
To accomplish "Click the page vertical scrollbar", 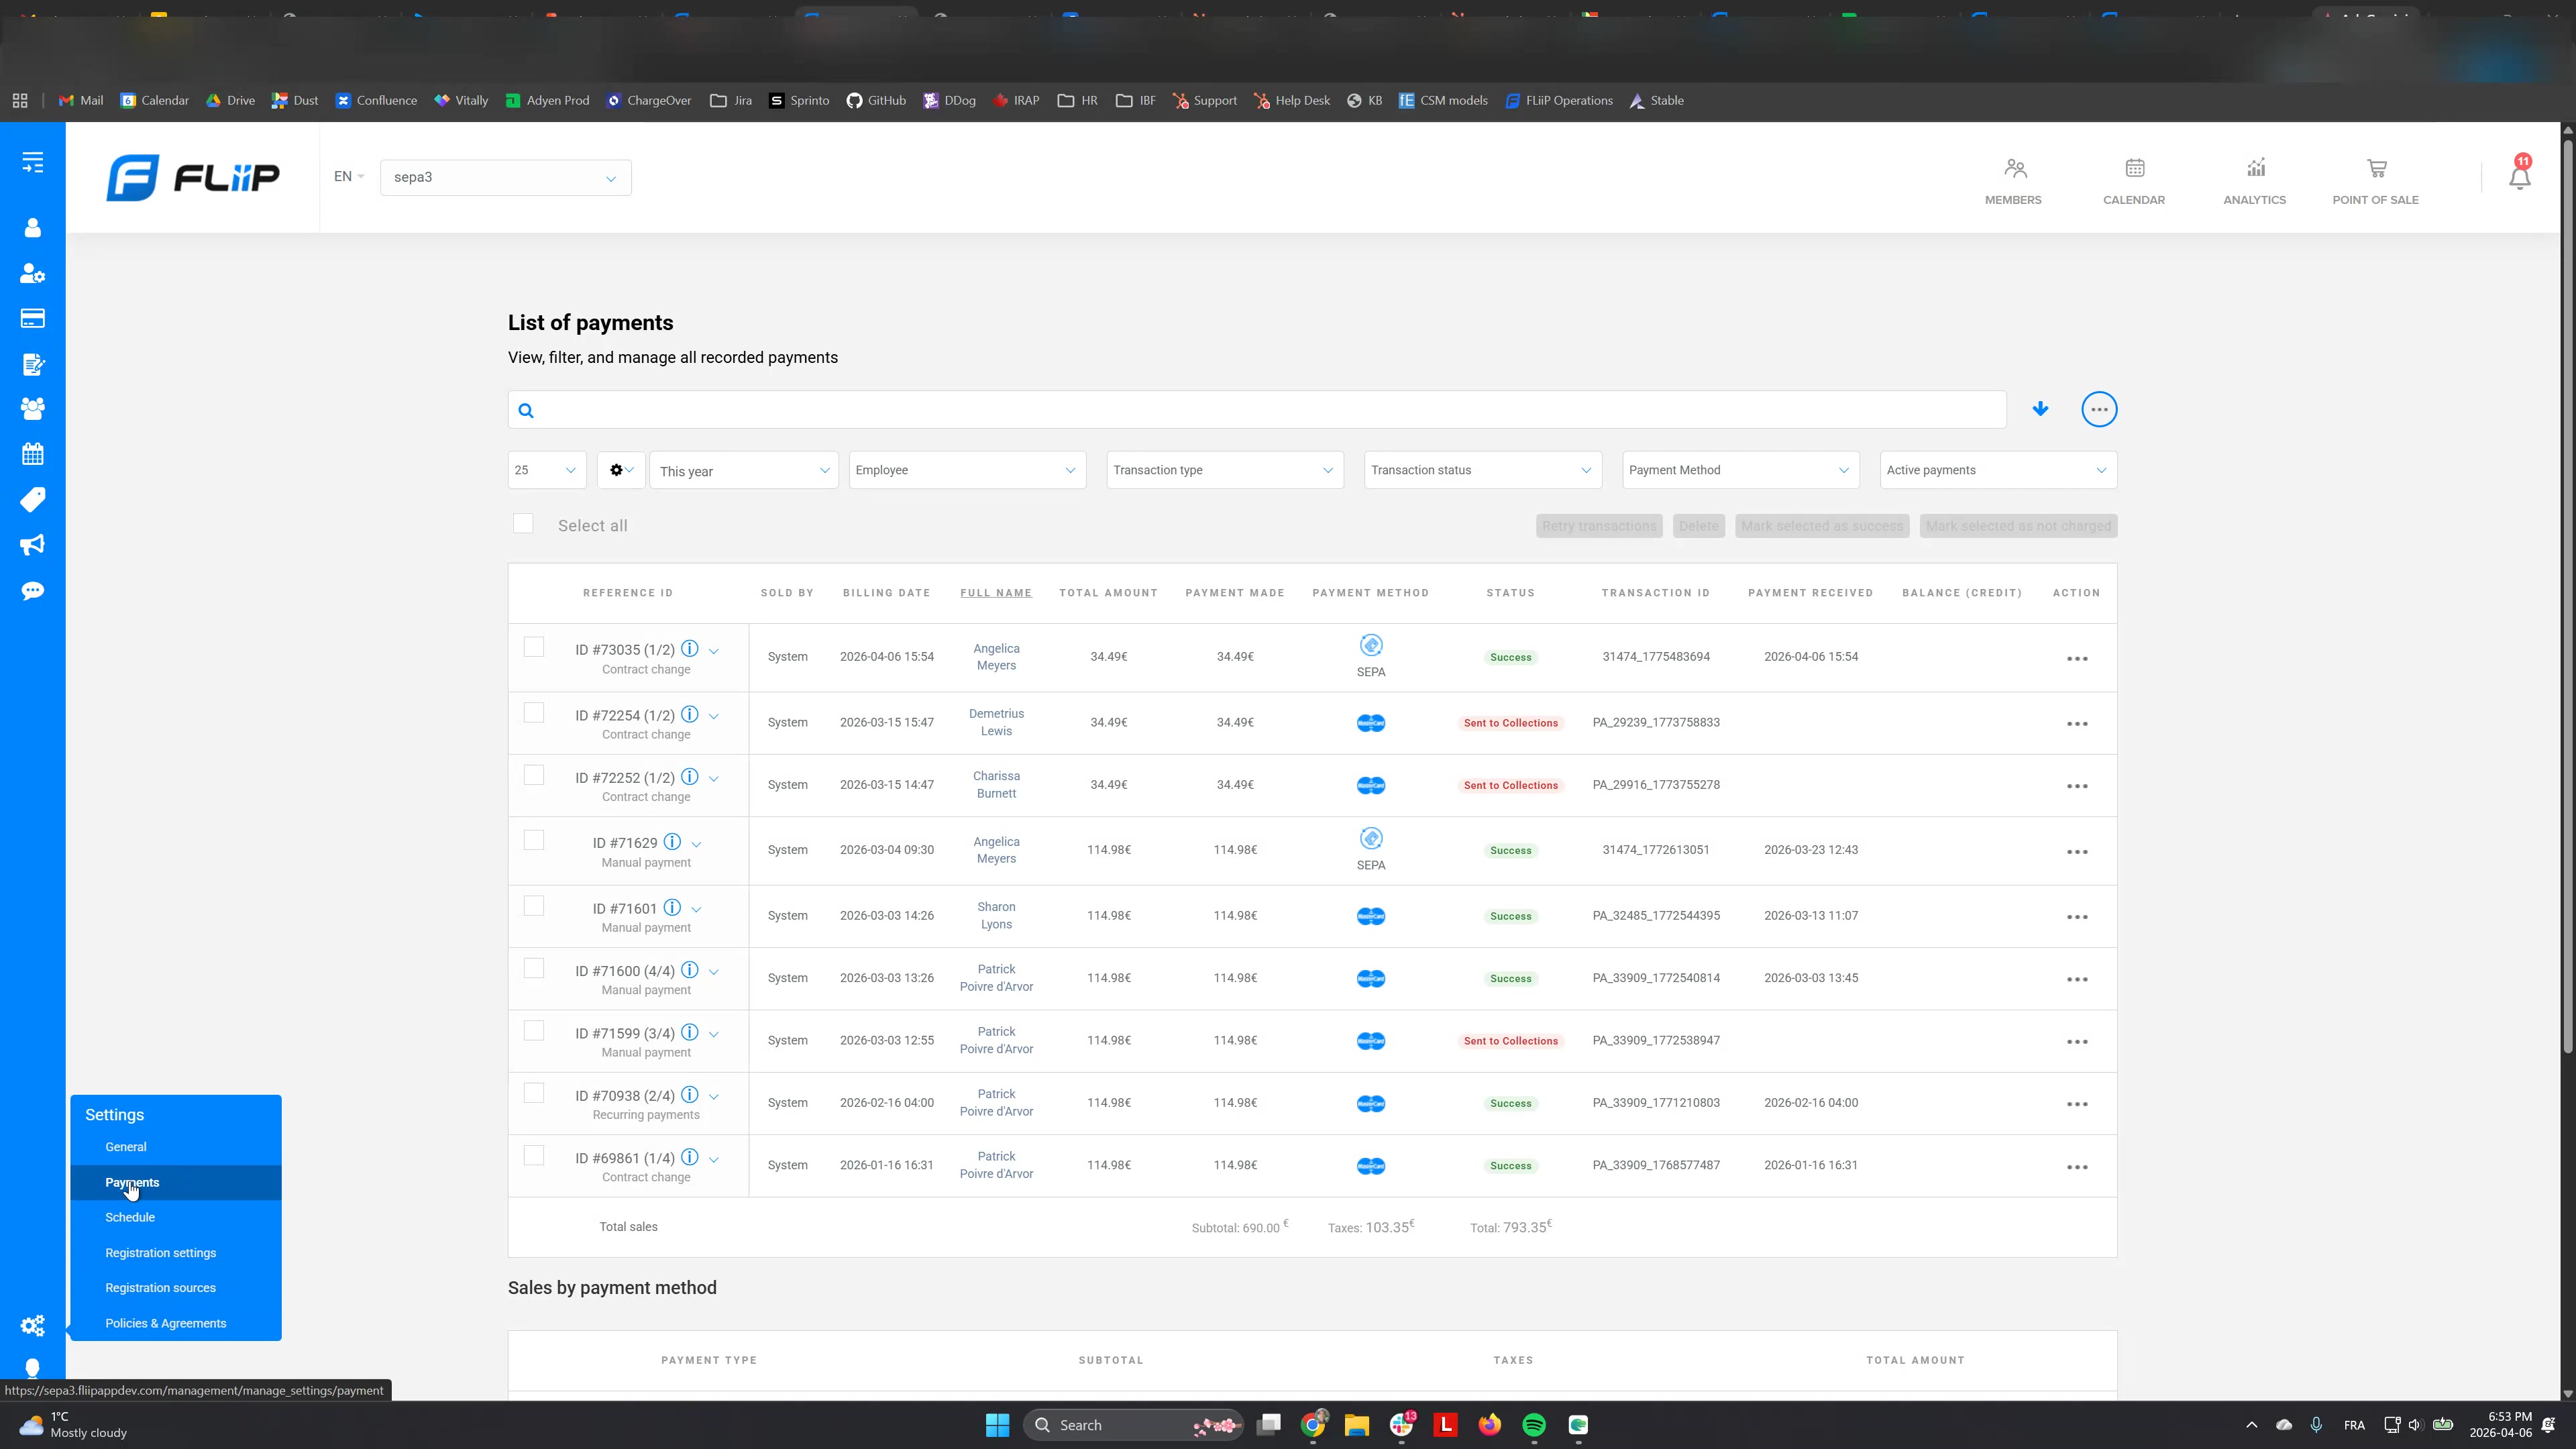I will pos(2567,595).
